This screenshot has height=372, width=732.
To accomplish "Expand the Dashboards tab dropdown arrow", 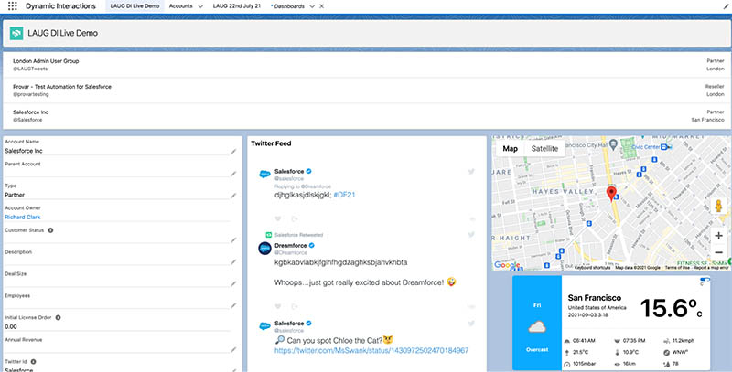I will pos(312,6).
